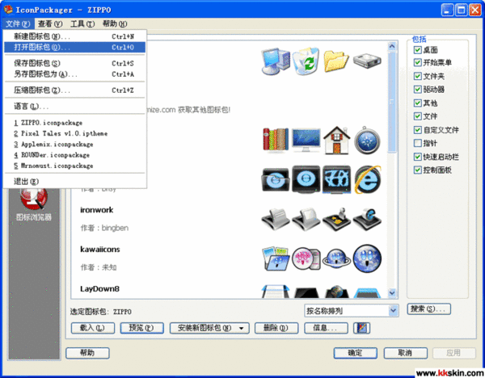Toggle the 桌面 checkbox

(418, 50)
